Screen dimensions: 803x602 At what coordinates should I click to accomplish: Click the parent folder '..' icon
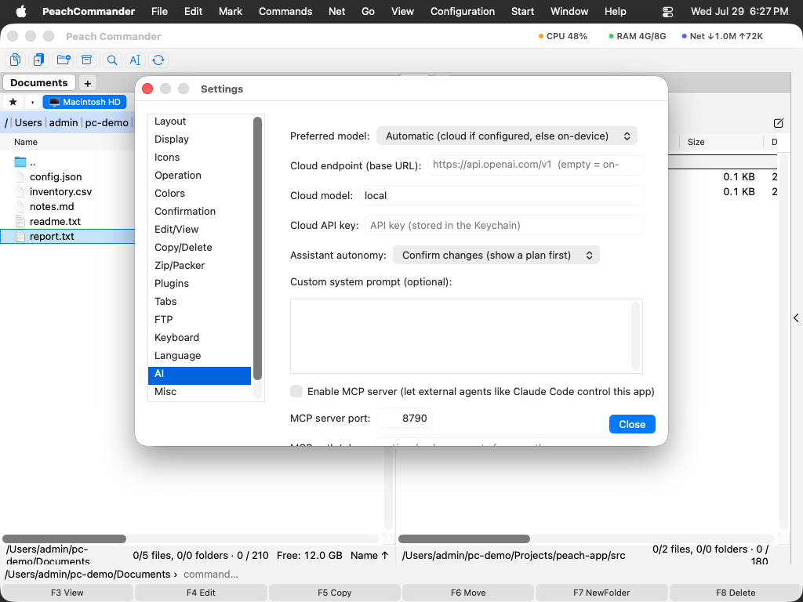point(20,161)
